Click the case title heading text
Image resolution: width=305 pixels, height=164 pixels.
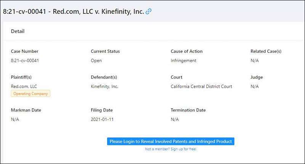click(73, 11)
